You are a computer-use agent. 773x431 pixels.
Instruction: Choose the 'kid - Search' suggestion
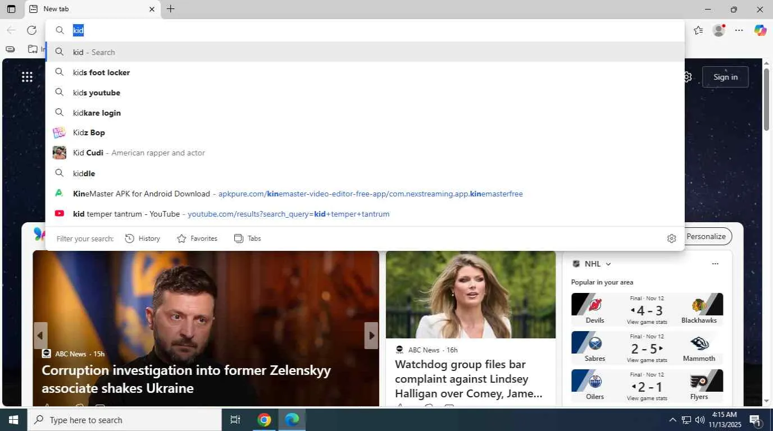365,52
